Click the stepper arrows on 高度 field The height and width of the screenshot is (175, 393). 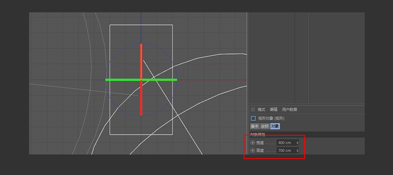(297, 150)
